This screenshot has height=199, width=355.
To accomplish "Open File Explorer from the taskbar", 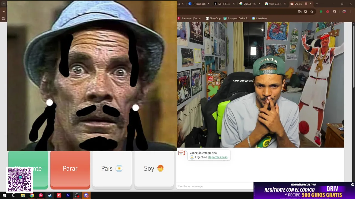I will 22,195.
